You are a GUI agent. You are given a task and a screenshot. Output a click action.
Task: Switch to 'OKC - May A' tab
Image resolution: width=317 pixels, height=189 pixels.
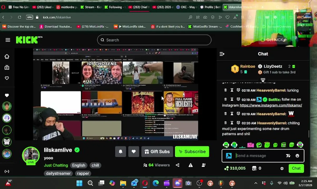pos(186,7)
